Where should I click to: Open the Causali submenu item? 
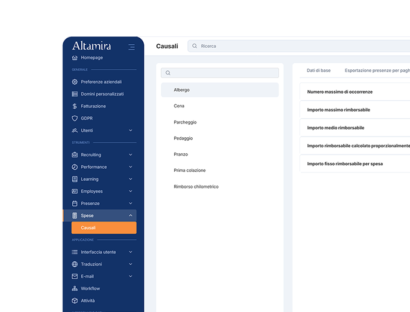pyautogui.click(x=103, y=228)
